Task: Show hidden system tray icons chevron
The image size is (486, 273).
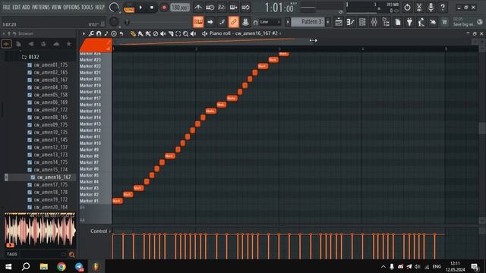Action: pyautogui.click(x=383, y=267)
